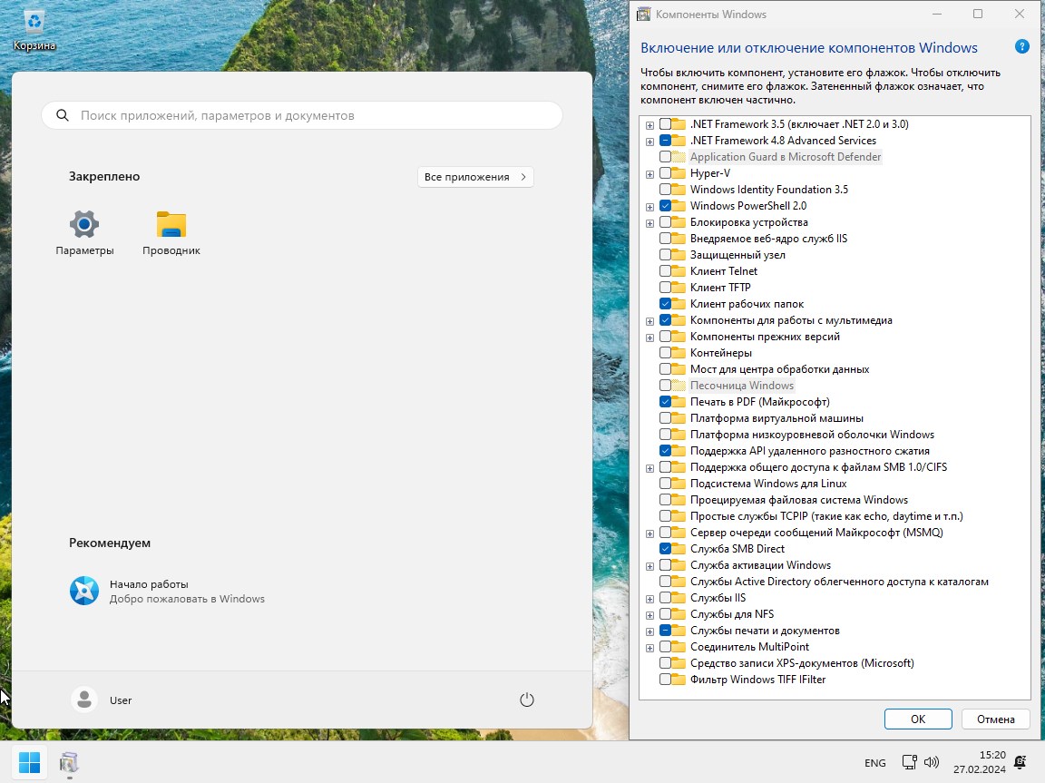Select Поддержка API удаленного разностного сжатия
The image size is (1045, 783).
[x=810, y=451]
